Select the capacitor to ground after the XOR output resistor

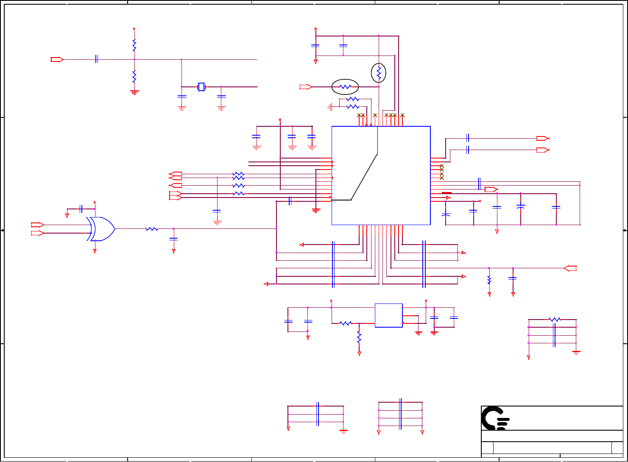173,239
